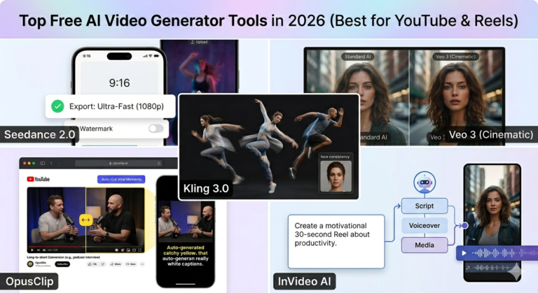Click the motivational Reel prompt text box

point(336,241)
